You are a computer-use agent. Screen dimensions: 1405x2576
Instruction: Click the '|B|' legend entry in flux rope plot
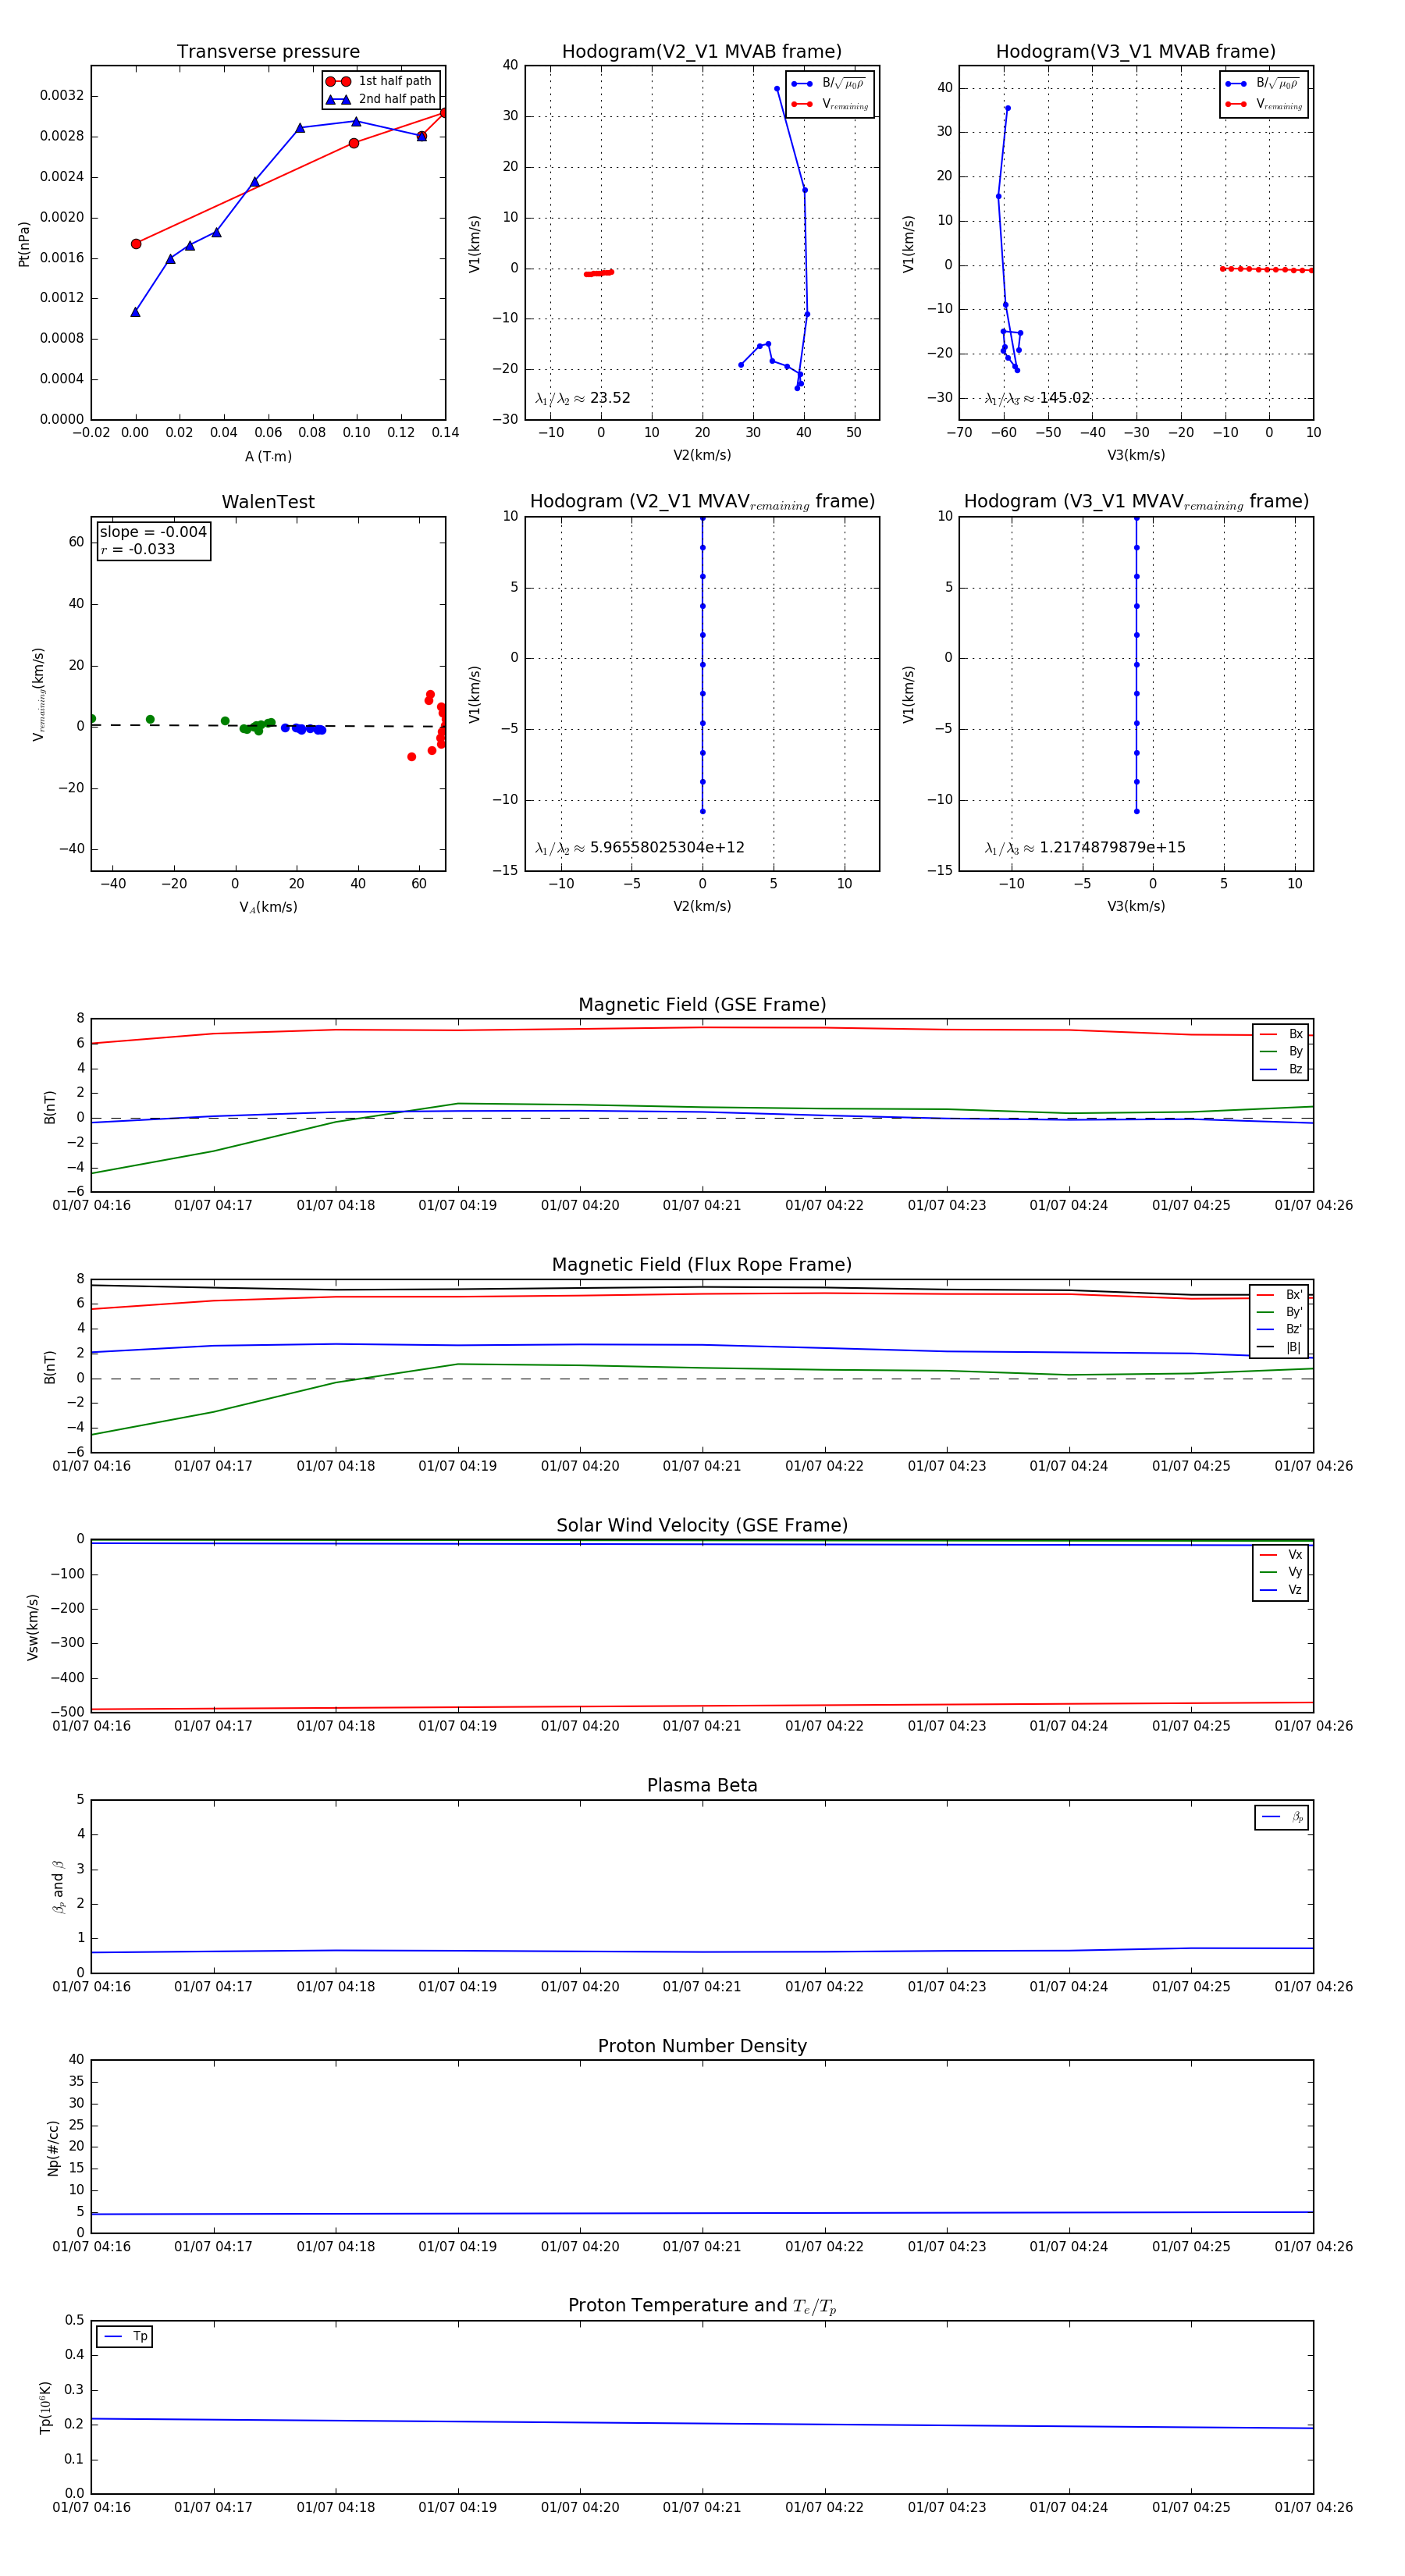(1280, 1347)
